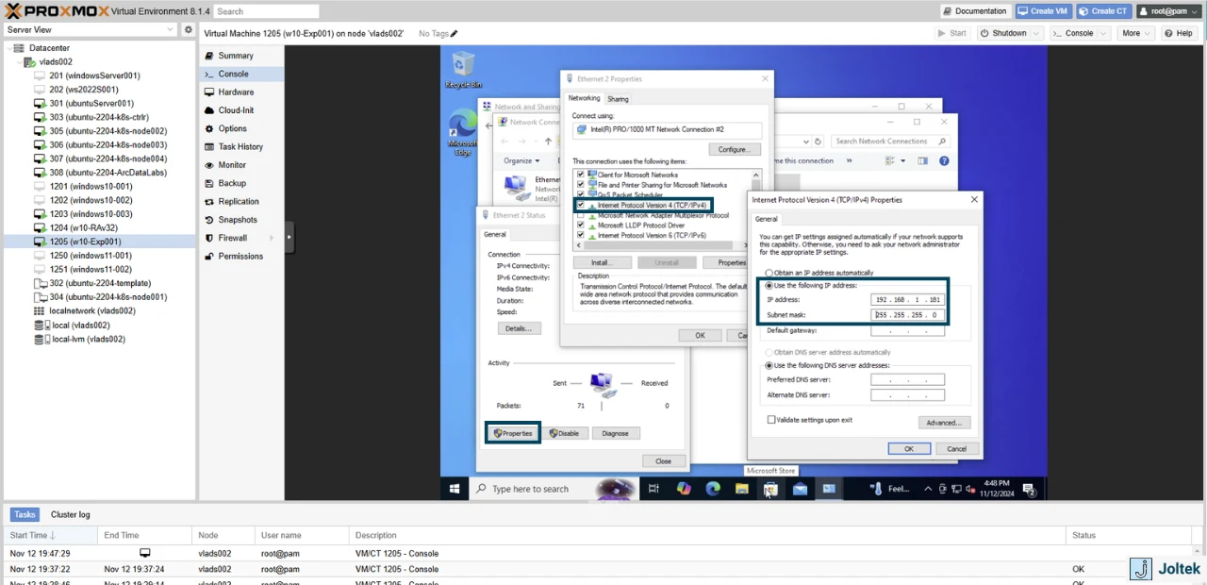Select Use the following IP address

tap(769, 285)
